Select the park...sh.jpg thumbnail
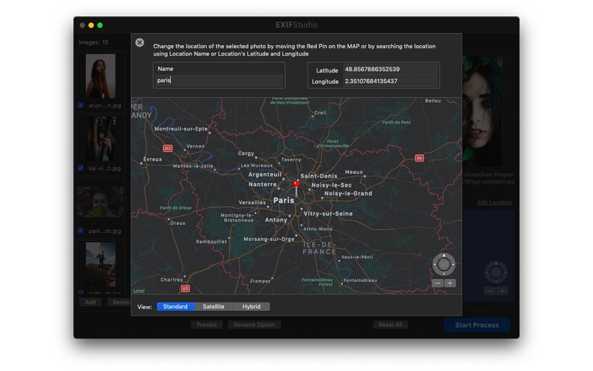This screenshot has height=371, width=593. (100, 201)
